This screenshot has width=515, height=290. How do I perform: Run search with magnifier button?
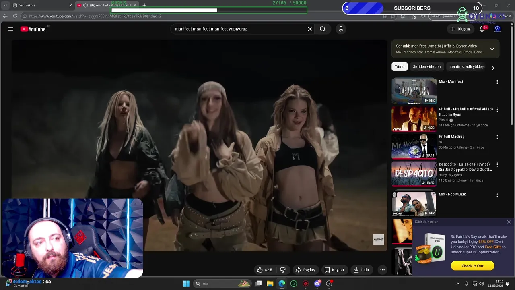click(x=323, y=29)
